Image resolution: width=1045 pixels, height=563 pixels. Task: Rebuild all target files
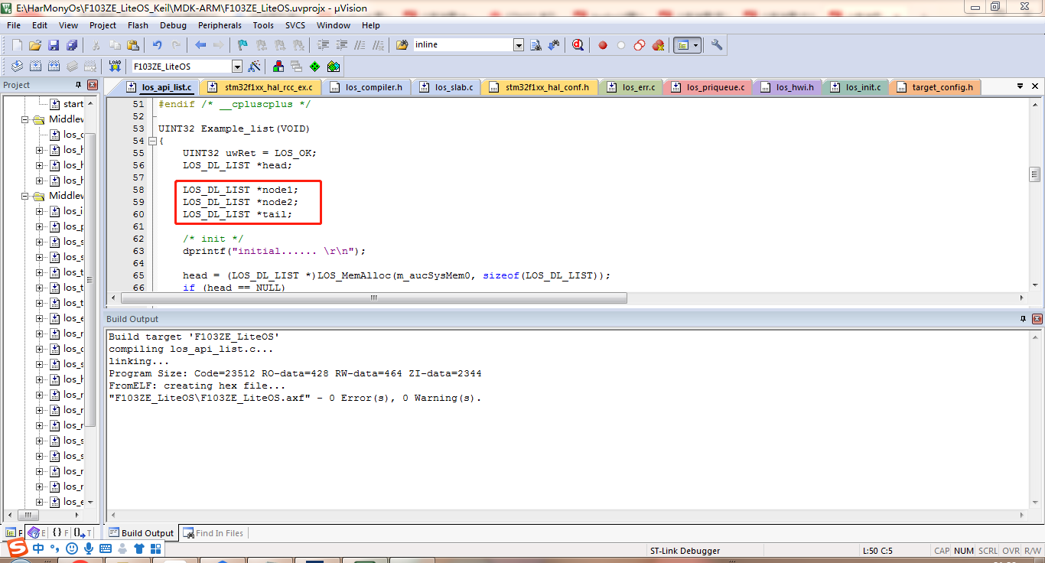[54, 66]
